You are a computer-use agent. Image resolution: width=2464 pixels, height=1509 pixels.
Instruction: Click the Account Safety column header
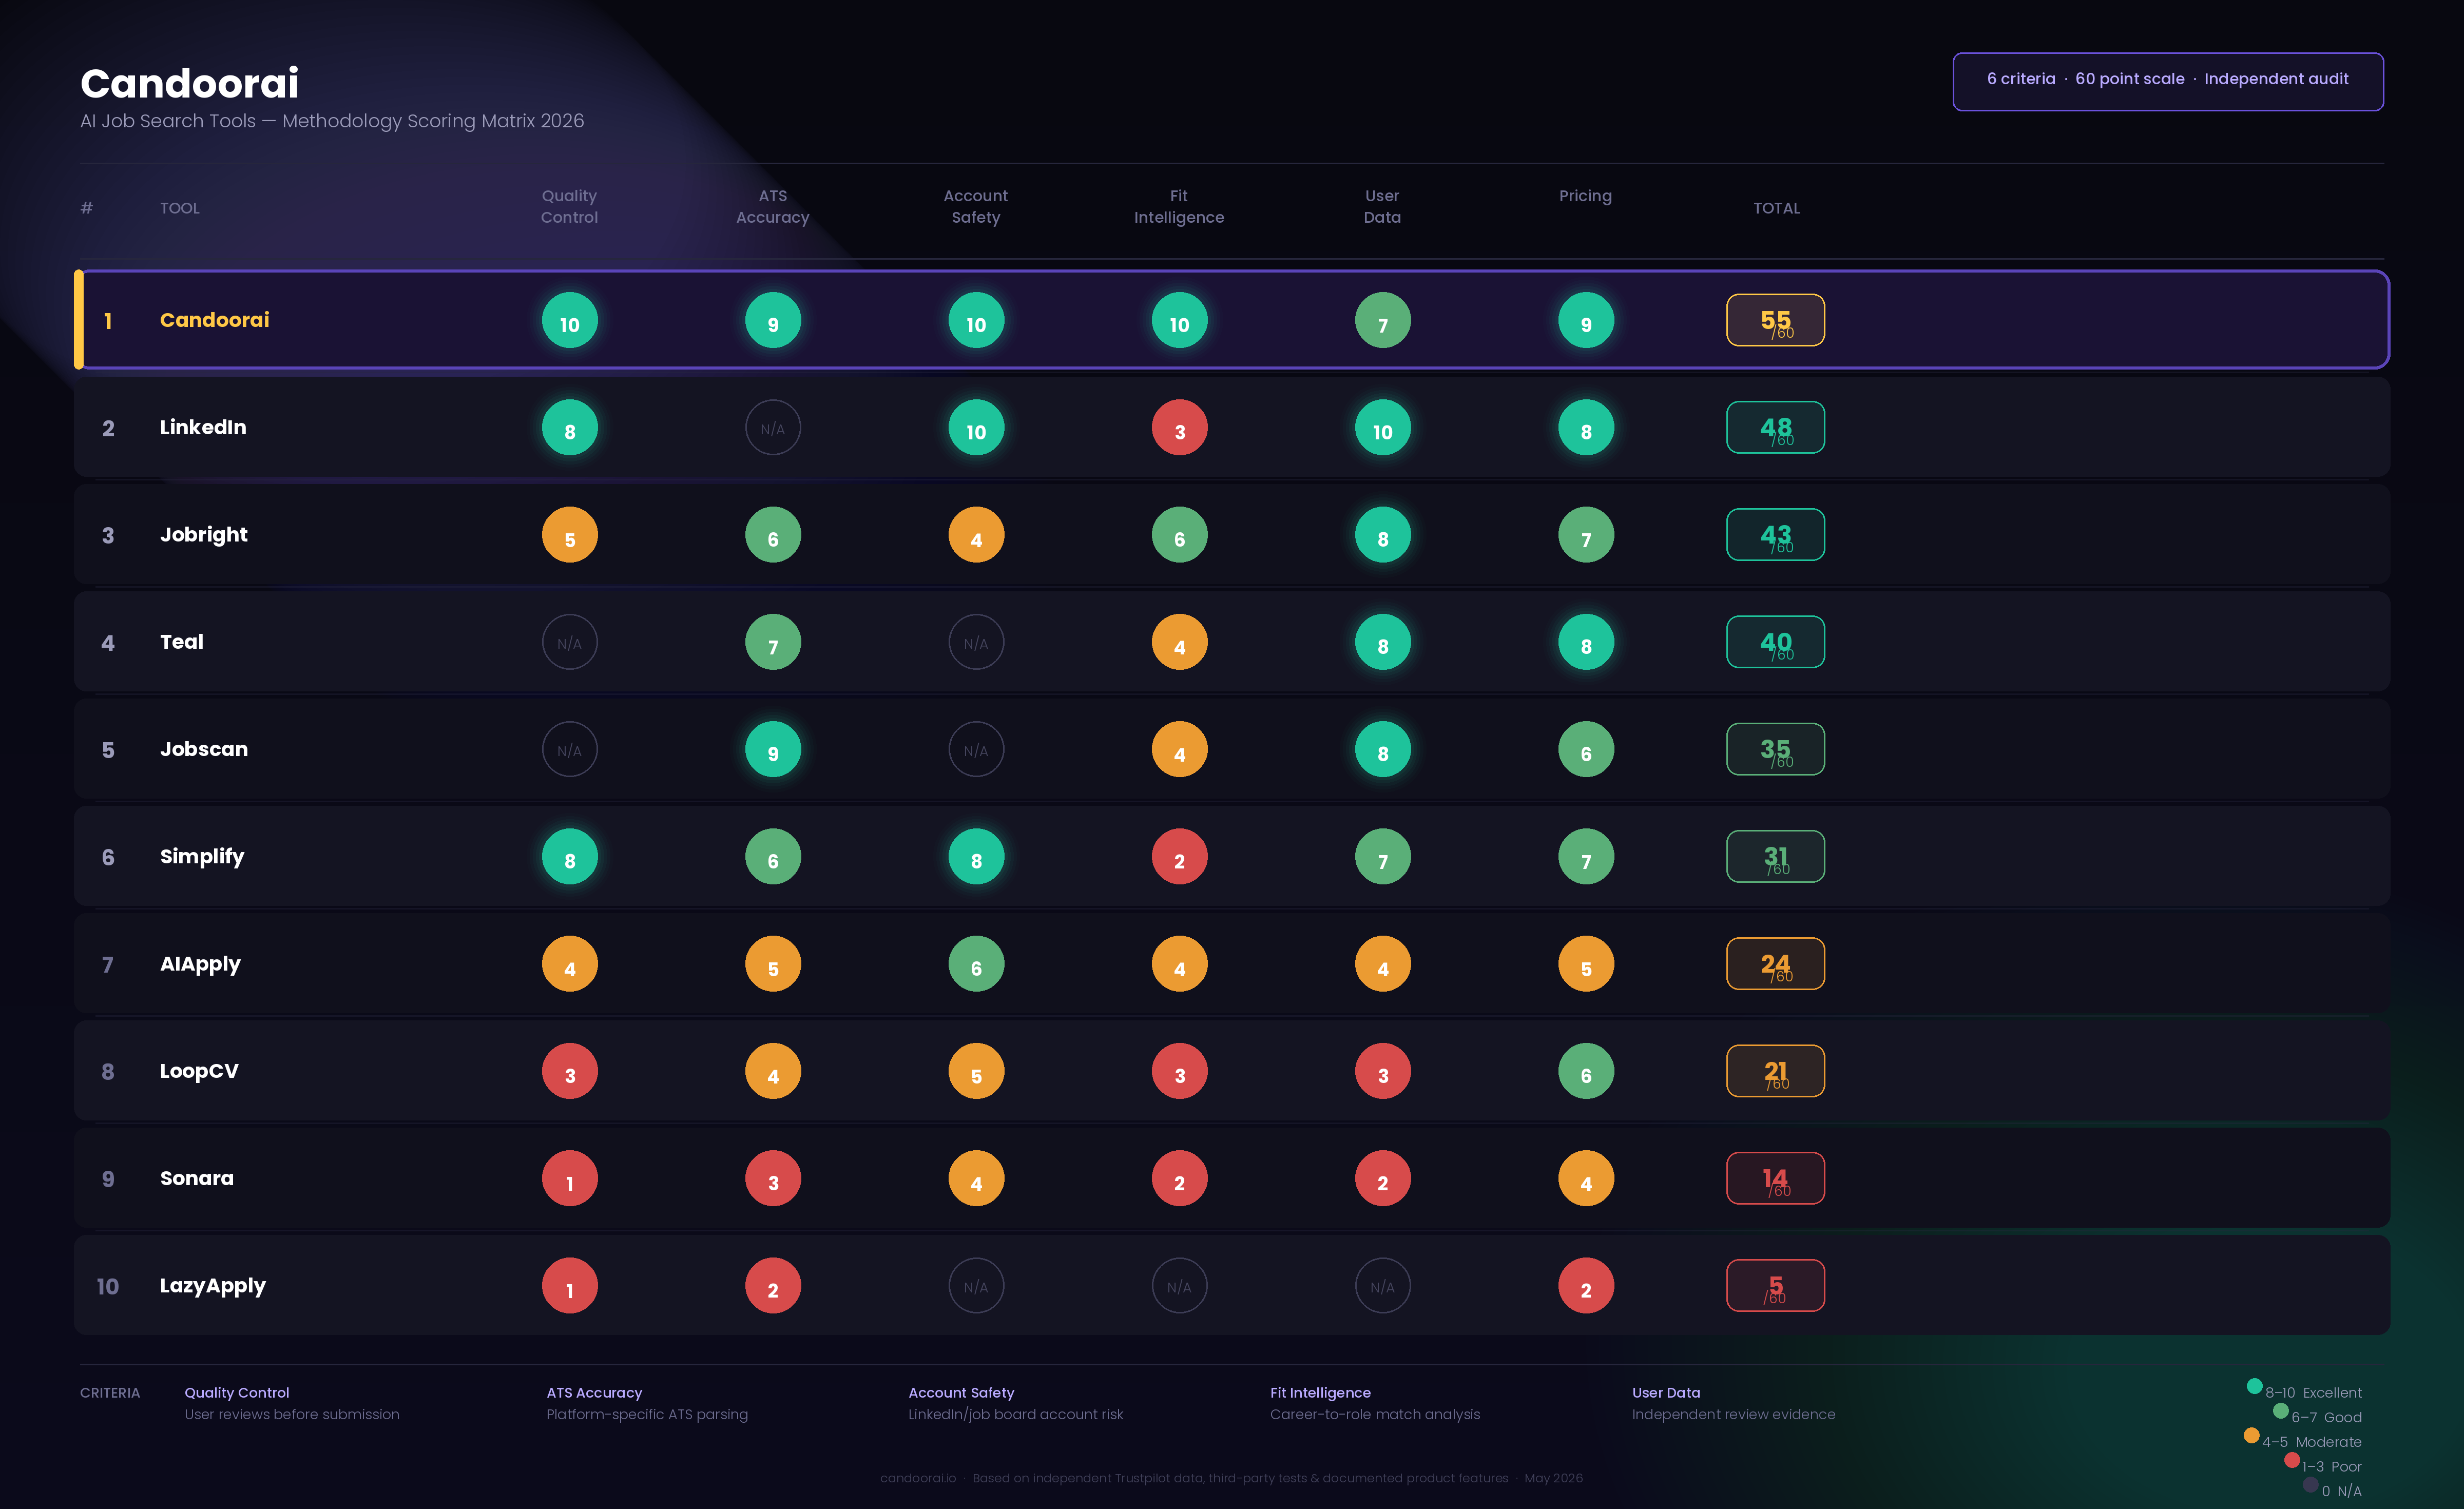(976, 207)
